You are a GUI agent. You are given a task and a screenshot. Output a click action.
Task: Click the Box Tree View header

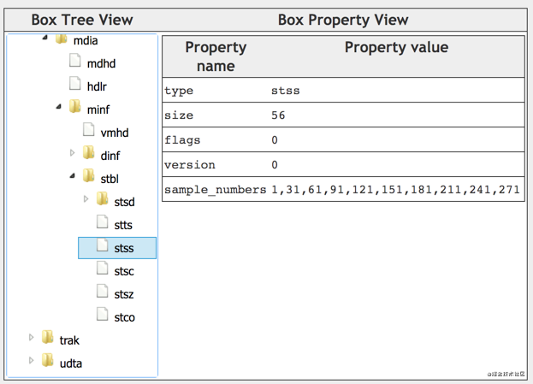coord(82,20)
